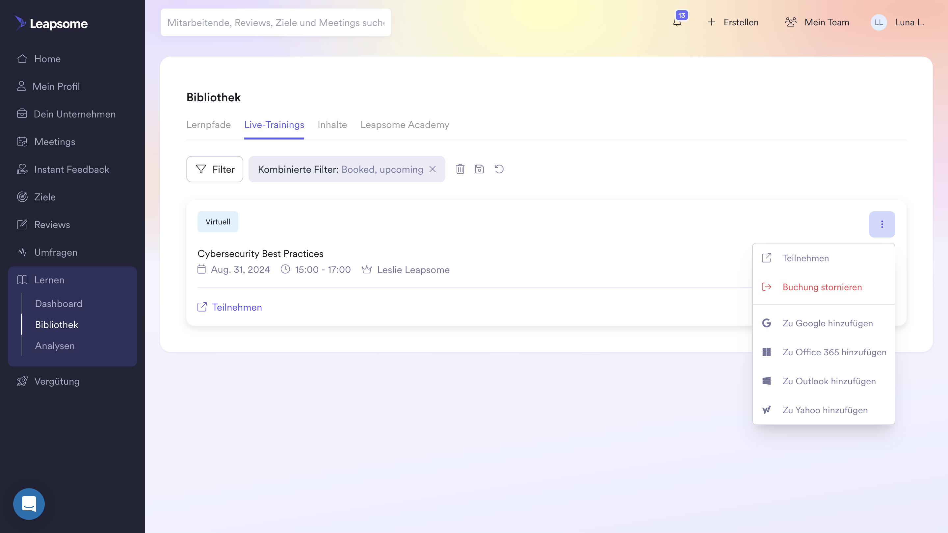Focus the search field for Mitarbeitende, Reviews
The image size is (948, 533).
(x=276, y=22)
